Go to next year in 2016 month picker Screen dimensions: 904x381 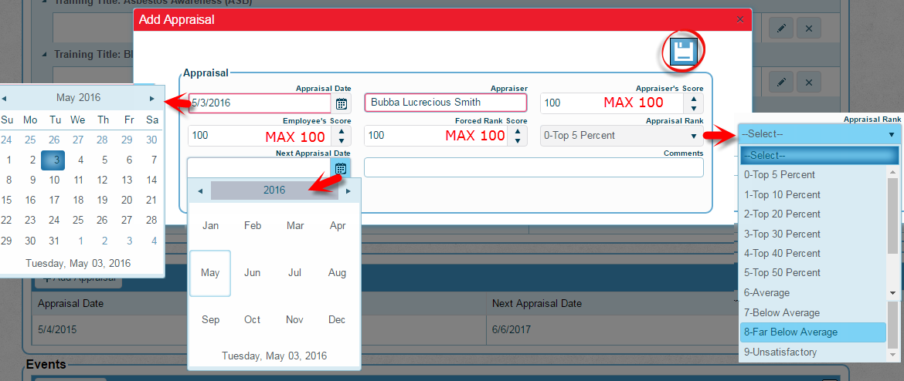coord(348,190)
